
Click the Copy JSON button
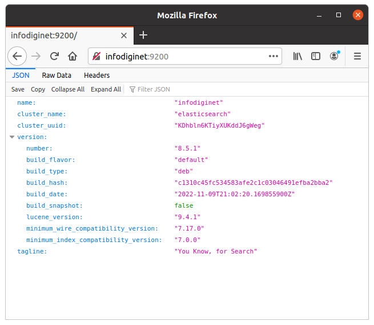pos(38,89)
